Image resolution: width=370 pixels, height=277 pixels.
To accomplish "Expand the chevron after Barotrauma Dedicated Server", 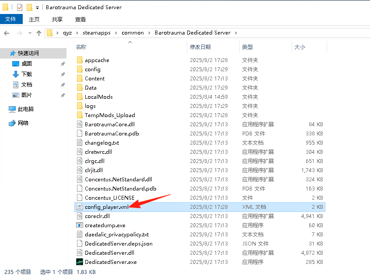I will pyautogui.click(x=236, y=33).
